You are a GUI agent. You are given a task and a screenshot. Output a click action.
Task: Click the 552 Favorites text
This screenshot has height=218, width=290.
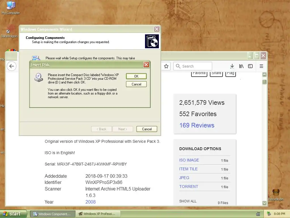tap(198, 114)
